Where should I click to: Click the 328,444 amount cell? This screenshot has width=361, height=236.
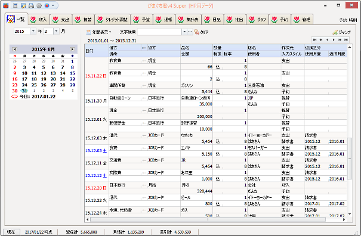coord(197,191)
